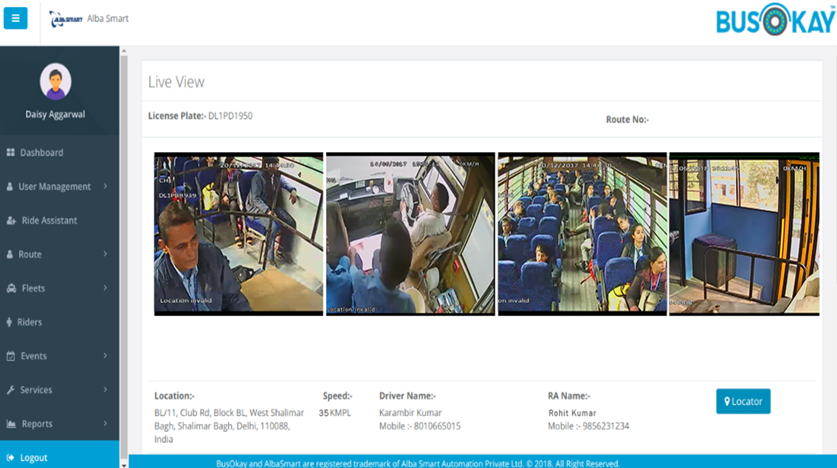Click the sidebar vertical scrollbar

124,251
